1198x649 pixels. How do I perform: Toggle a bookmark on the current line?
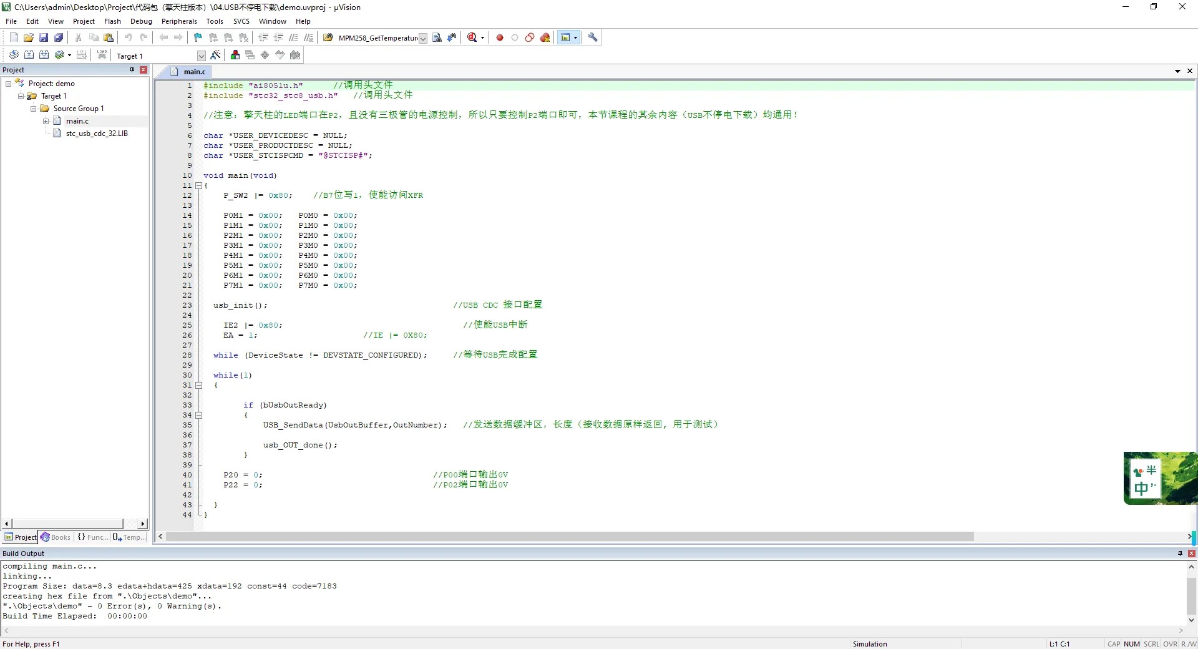[x=198, y=37]
